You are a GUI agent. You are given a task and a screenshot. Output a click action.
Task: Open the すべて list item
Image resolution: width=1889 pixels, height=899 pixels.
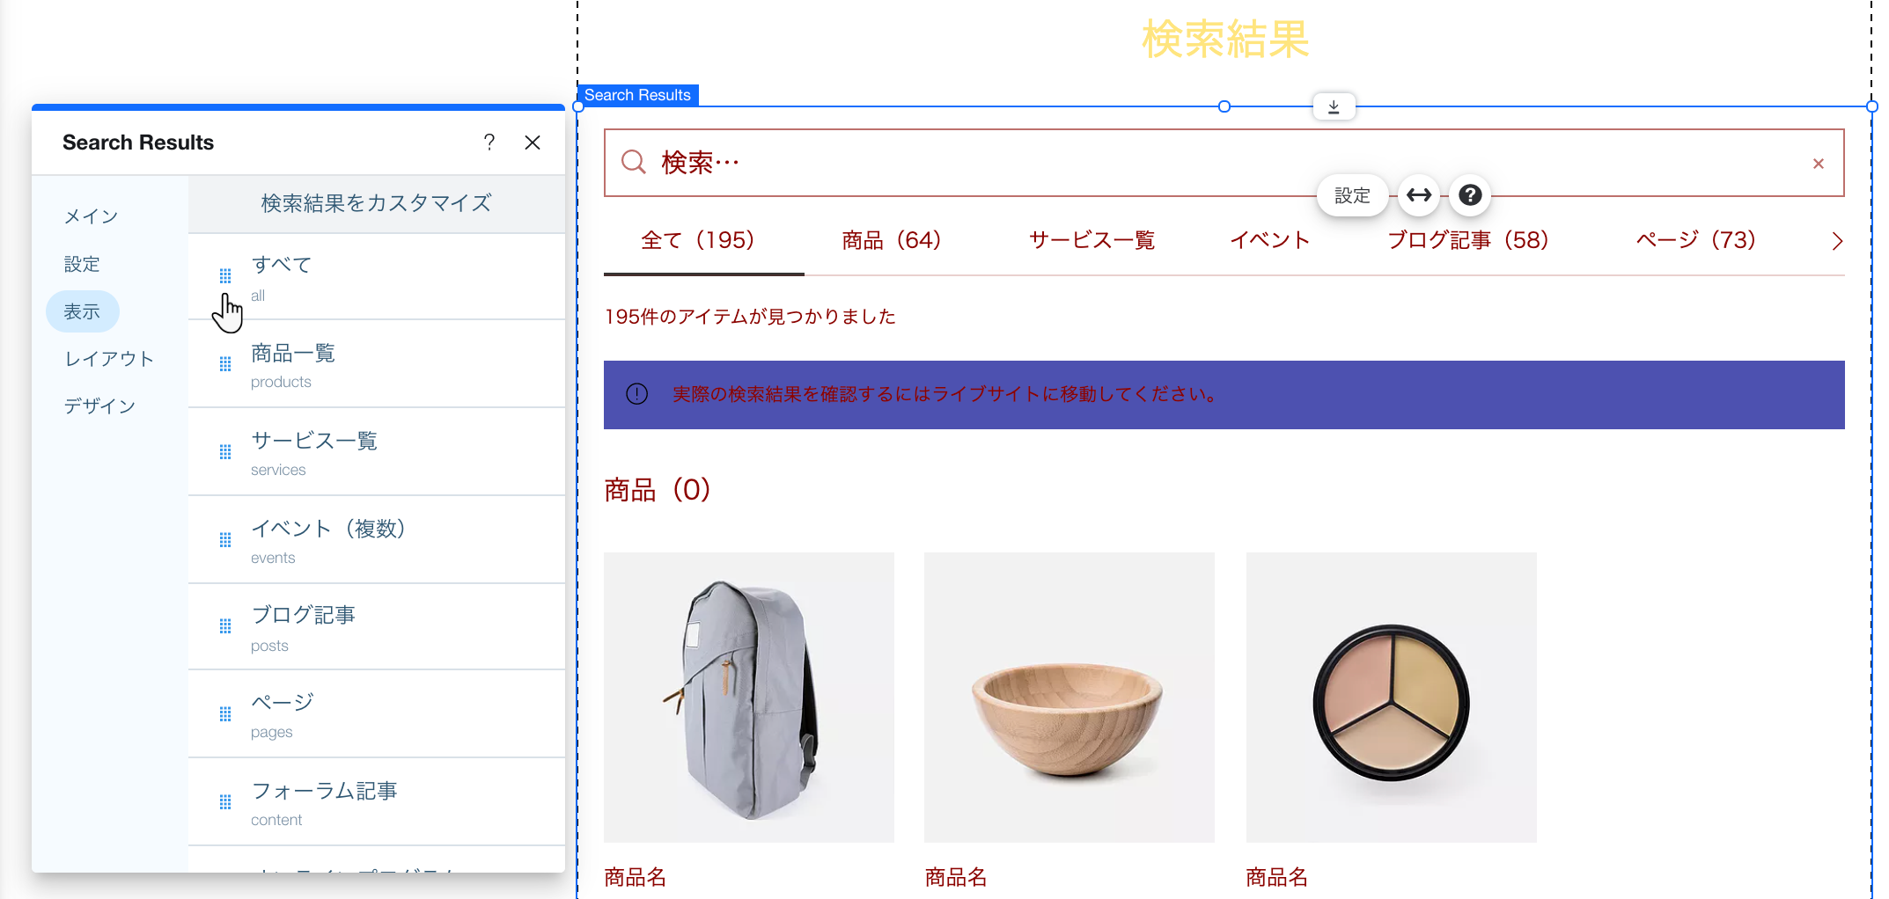(377, 276)
